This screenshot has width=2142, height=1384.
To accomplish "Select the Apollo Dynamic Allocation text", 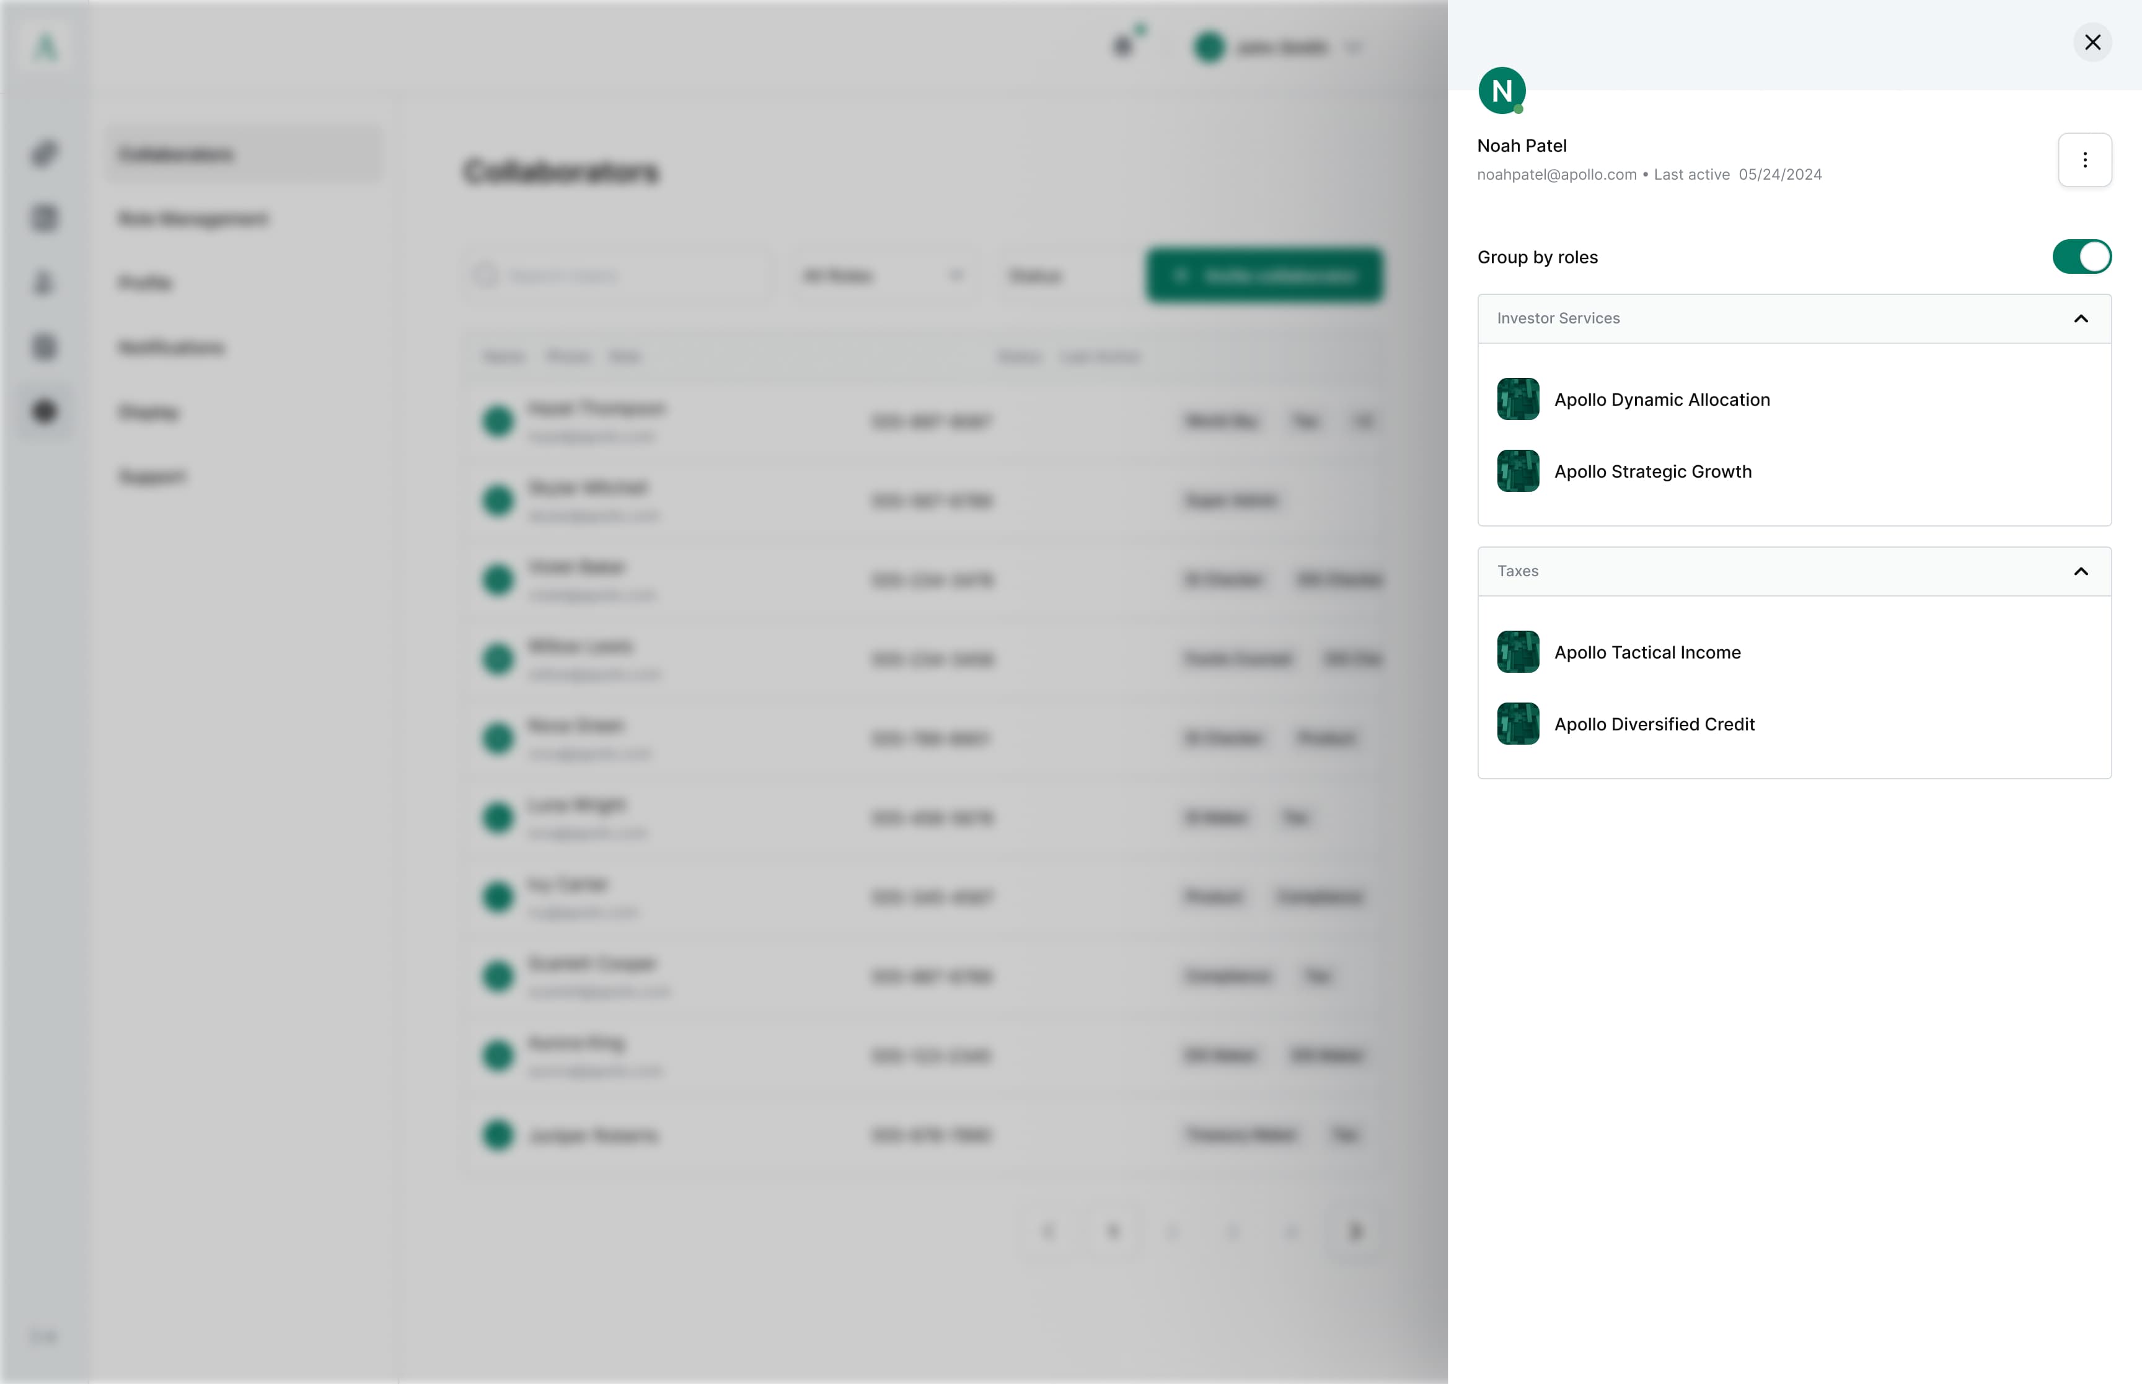I will point(1661,399).
